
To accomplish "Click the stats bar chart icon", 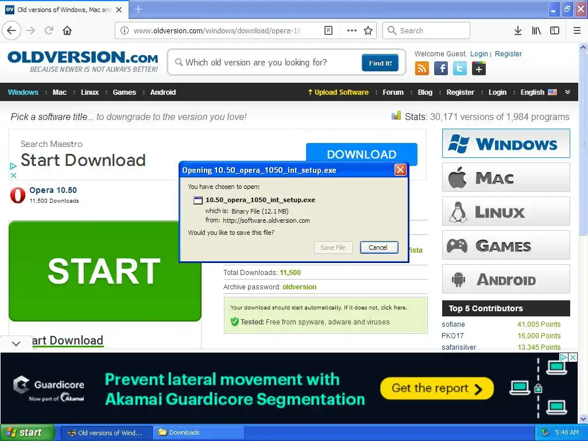I will pyautogui.click(x=396, y=115).
